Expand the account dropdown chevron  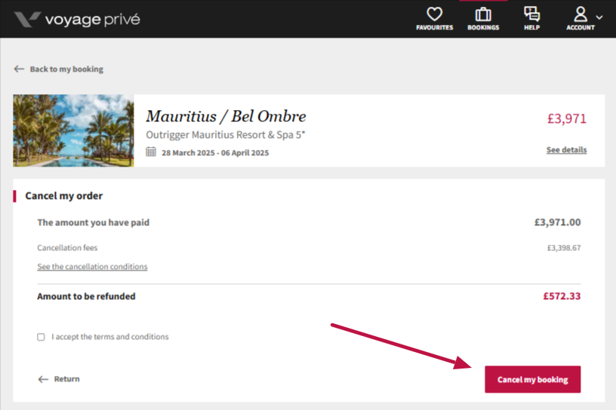599,17
